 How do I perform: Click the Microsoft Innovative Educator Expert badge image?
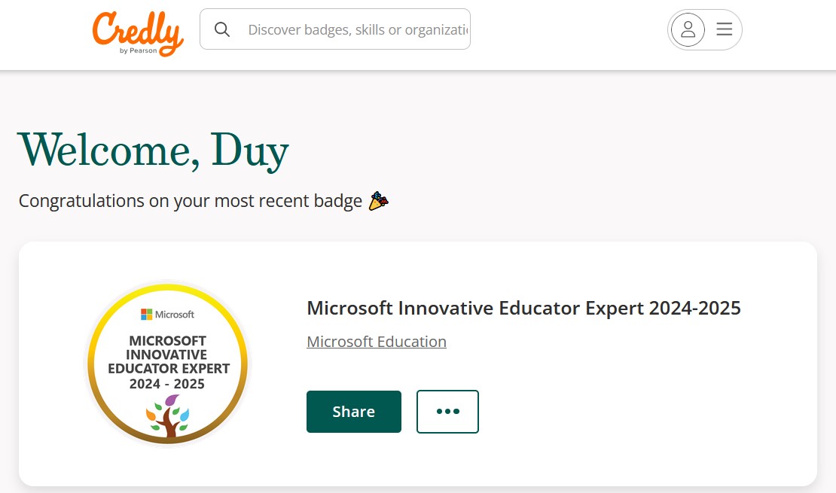pyautogui.click(x=167, y=364)
